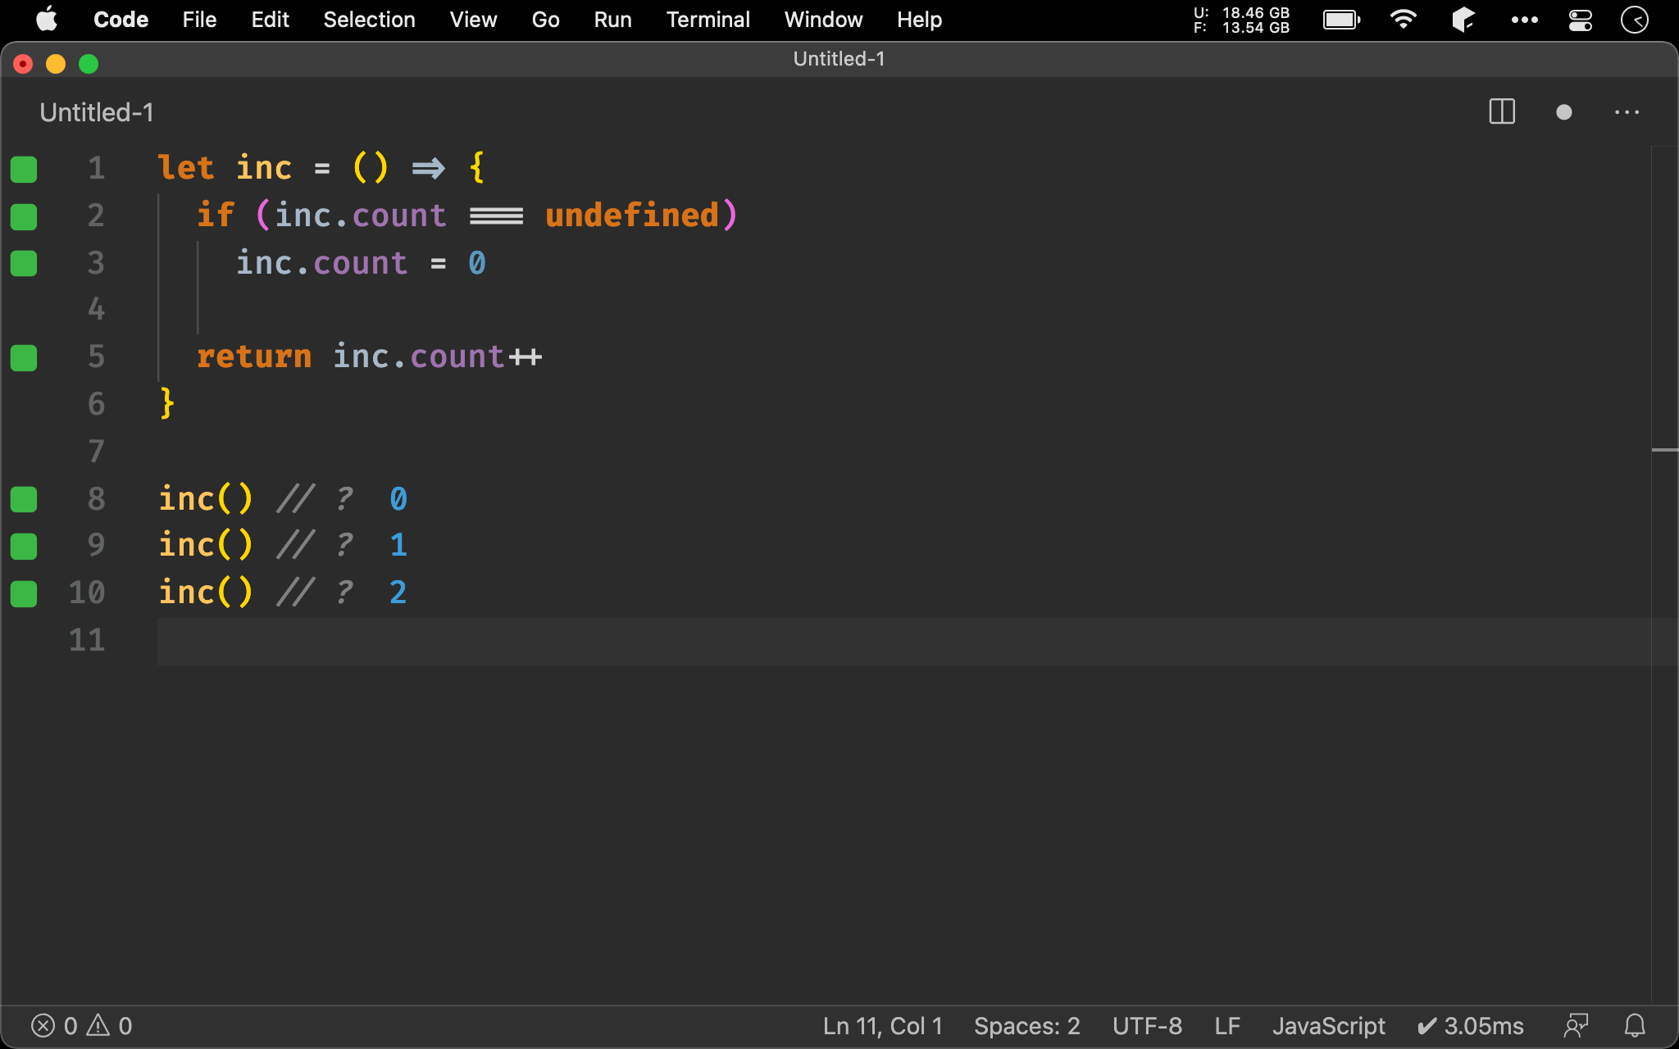
Task: Open JavaScript language mode selector
Action: (x=1328, y=1025)
